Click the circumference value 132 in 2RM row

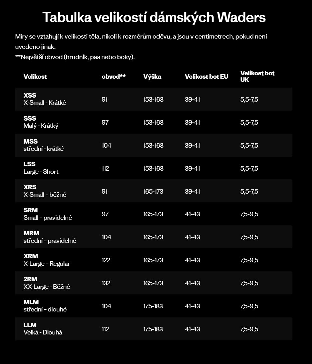click(x=106, y=283)
